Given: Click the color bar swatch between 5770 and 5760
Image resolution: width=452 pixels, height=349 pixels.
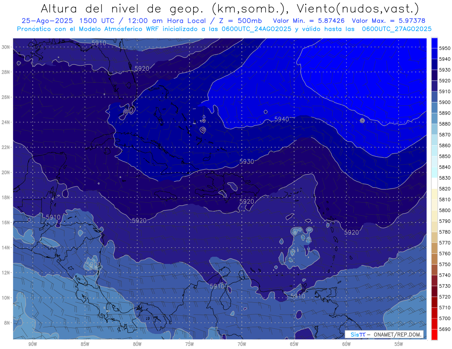Looking at the screenshot, I should (434, 248).
